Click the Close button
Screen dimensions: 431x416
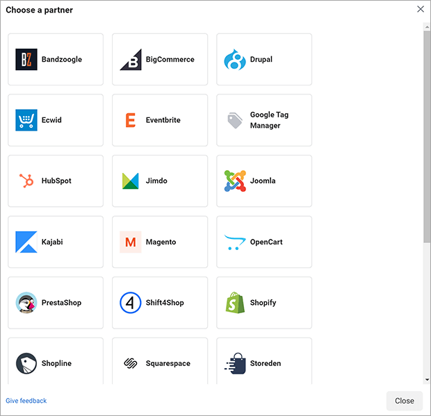pyautogui.click(x=405, y=401)
